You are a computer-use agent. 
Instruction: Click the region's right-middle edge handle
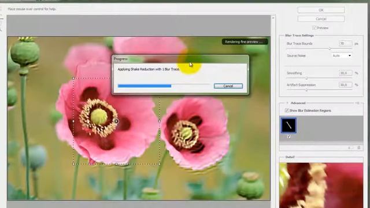160,121
